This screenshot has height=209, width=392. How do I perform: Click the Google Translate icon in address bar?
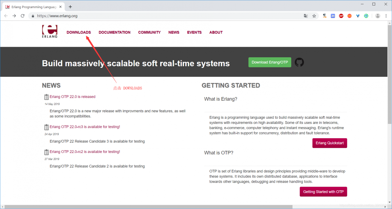click(306, 16)
